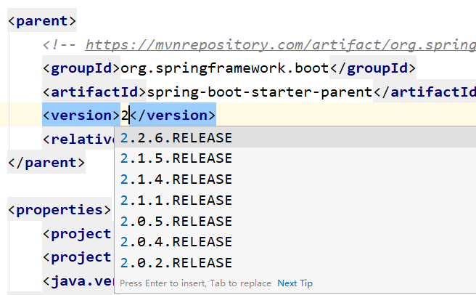Image resolution: width=476 pixels, height=295 pixels.
Task: Select 2.1.1.RELEASE completion entry
Action: [295, 200]
